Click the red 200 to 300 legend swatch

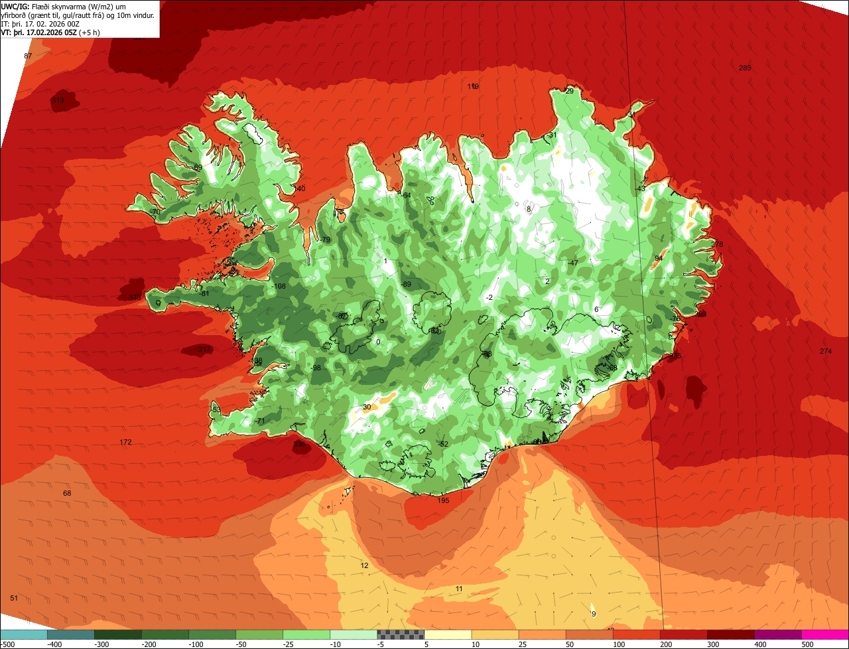coord(683,634)
